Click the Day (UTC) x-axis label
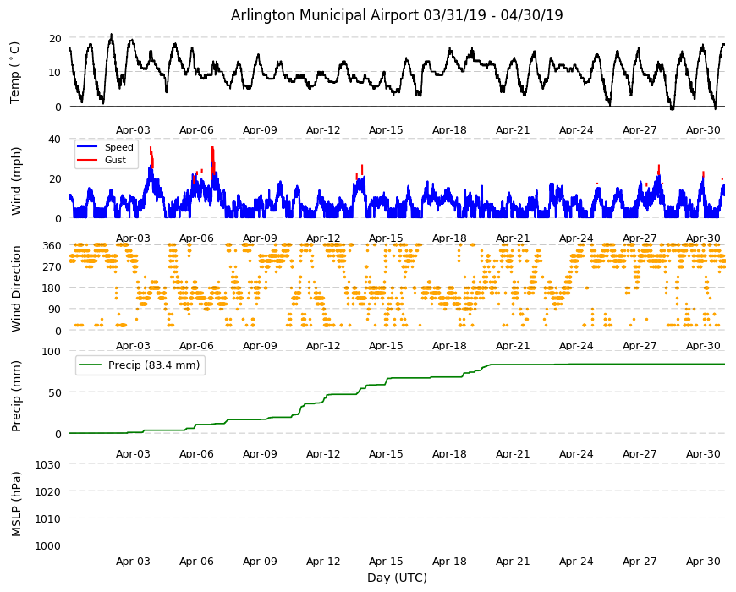The image size is (736, 592). [x=397, y=578]
